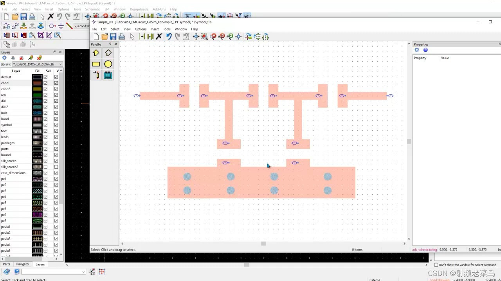Select outline arrow shape in Palette
This screenshot has width=501, height=281.
tap(108, 53)
